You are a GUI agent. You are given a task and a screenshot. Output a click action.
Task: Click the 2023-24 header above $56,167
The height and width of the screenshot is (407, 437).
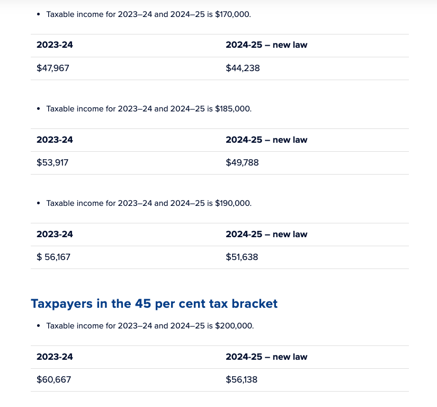55,235
